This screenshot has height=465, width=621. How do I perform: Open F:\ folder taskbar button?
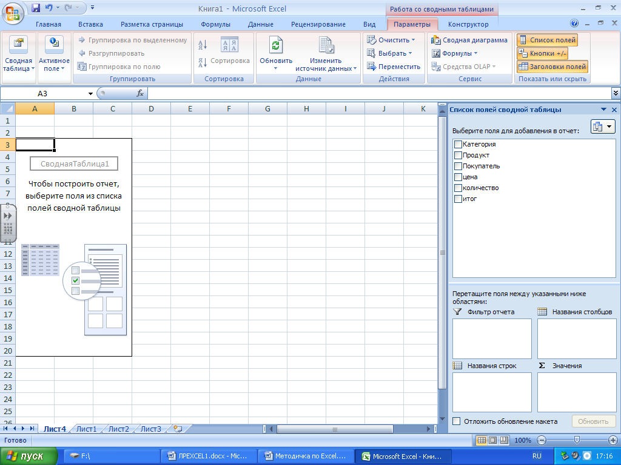click(112, 457)
